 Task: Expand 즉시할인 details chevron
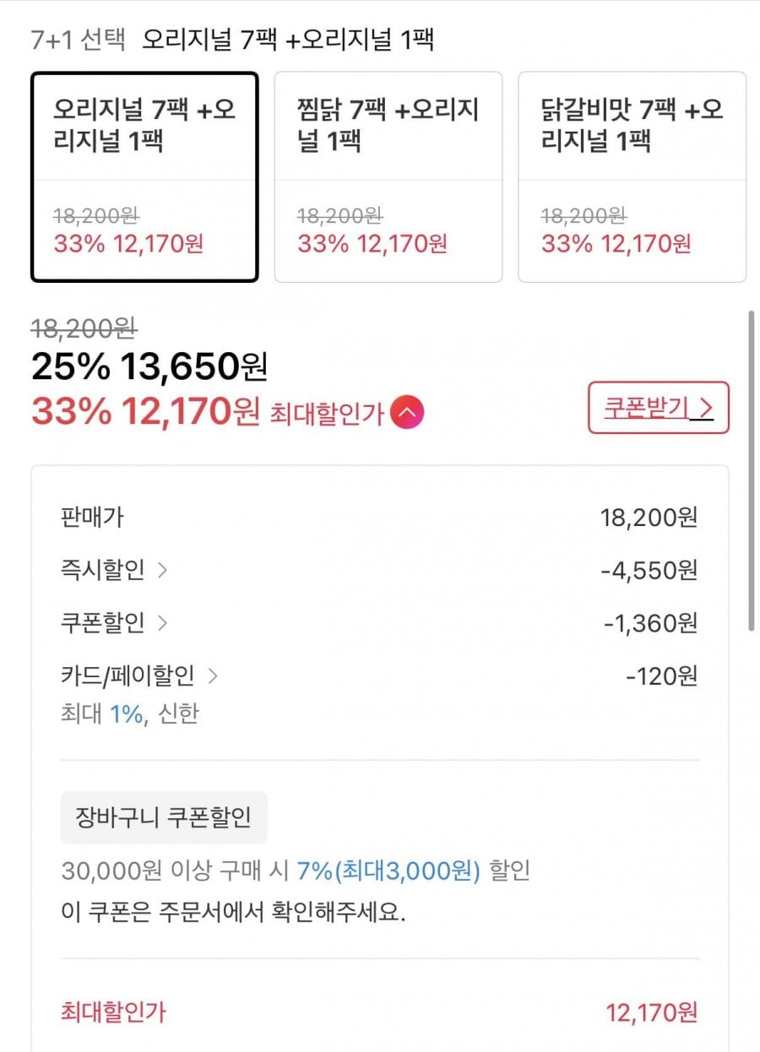point(163,570)
